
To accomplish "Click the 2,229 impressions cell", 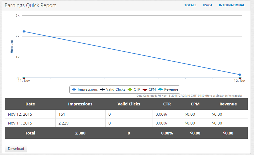I will [x=64, y=123].
